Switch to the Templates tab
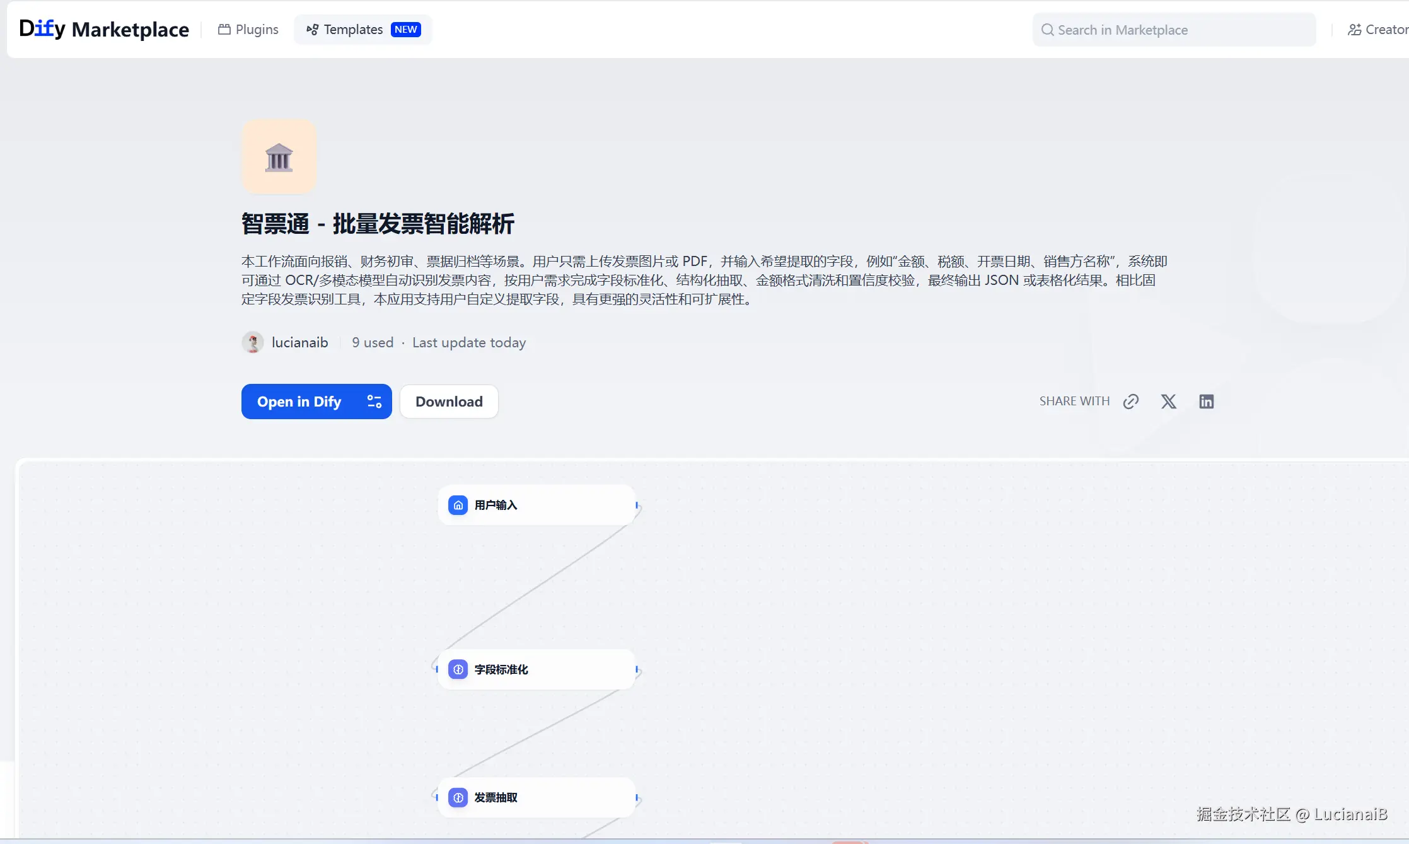Viewport: 1409px width, 844px height. [x=363, y=30]
